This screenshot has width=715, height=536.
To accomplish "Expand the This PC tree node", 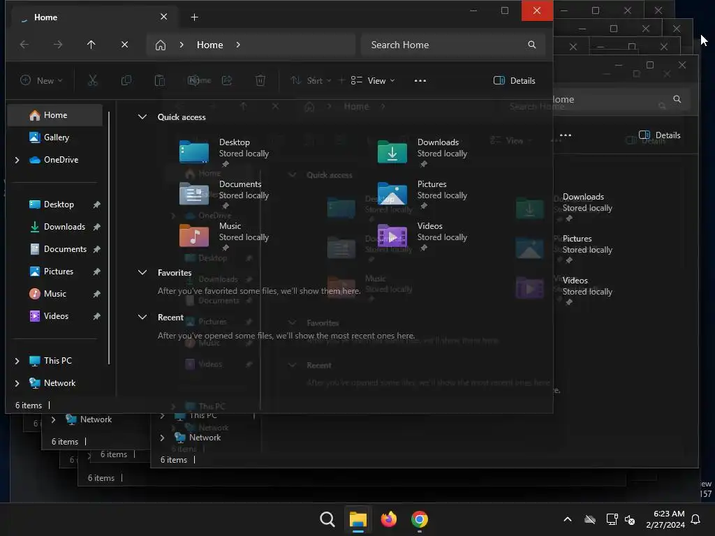I will coord(17,361).
